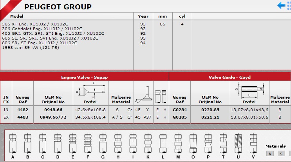Select valve stem tip type P icon
Image resolution: width=291 pixels, height=162 pixels.
pos(208,143)
